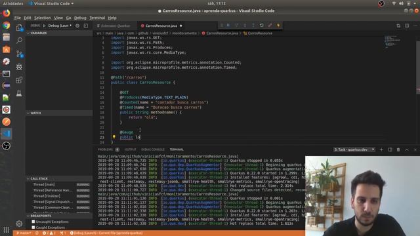Open Firefox from the Ubuntu dock
This screenshot has height=236, width=420.
pos(6,13)
